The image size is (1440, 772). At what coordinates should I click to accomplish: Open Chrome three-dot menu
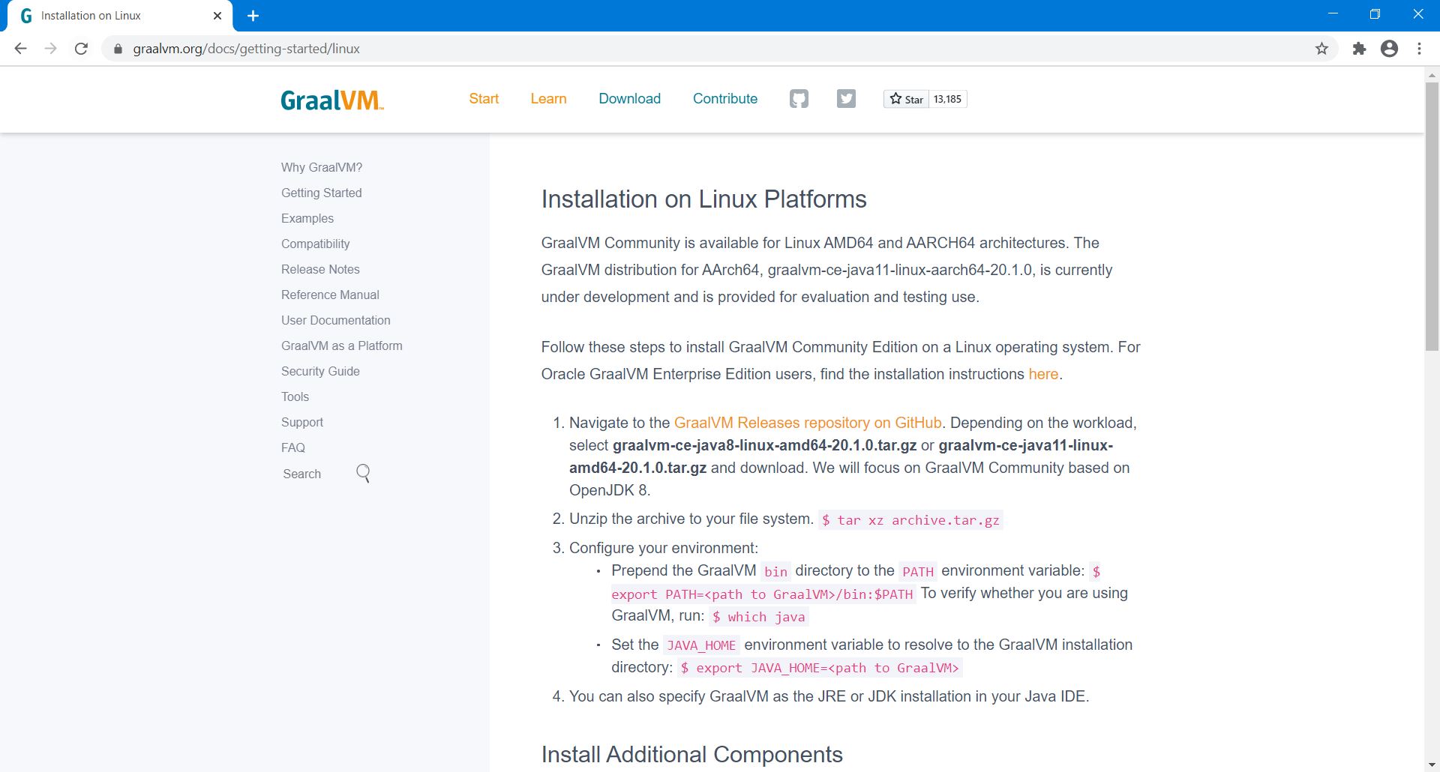point(1419,49)
